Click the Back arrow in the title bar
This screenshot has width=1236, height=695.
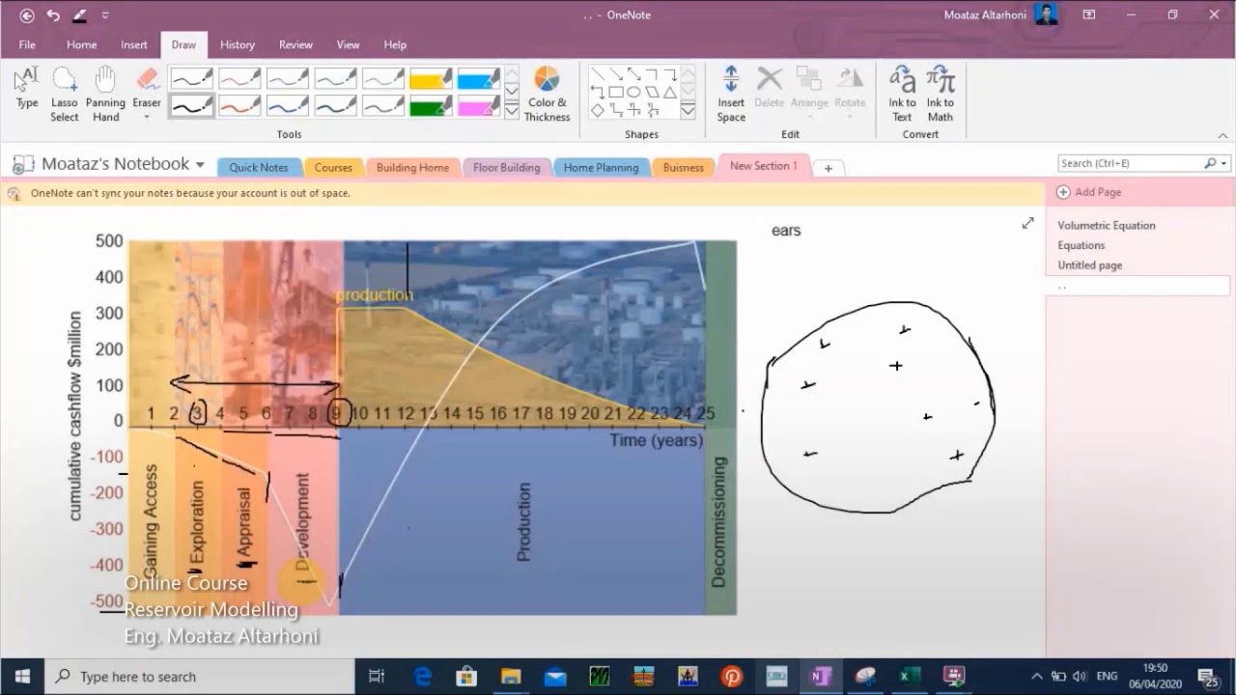point(27,15)
